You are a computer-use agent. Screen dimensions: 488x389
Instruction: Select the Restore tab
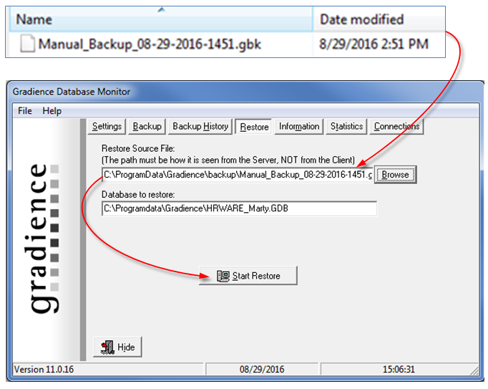[x=254, y=128]
